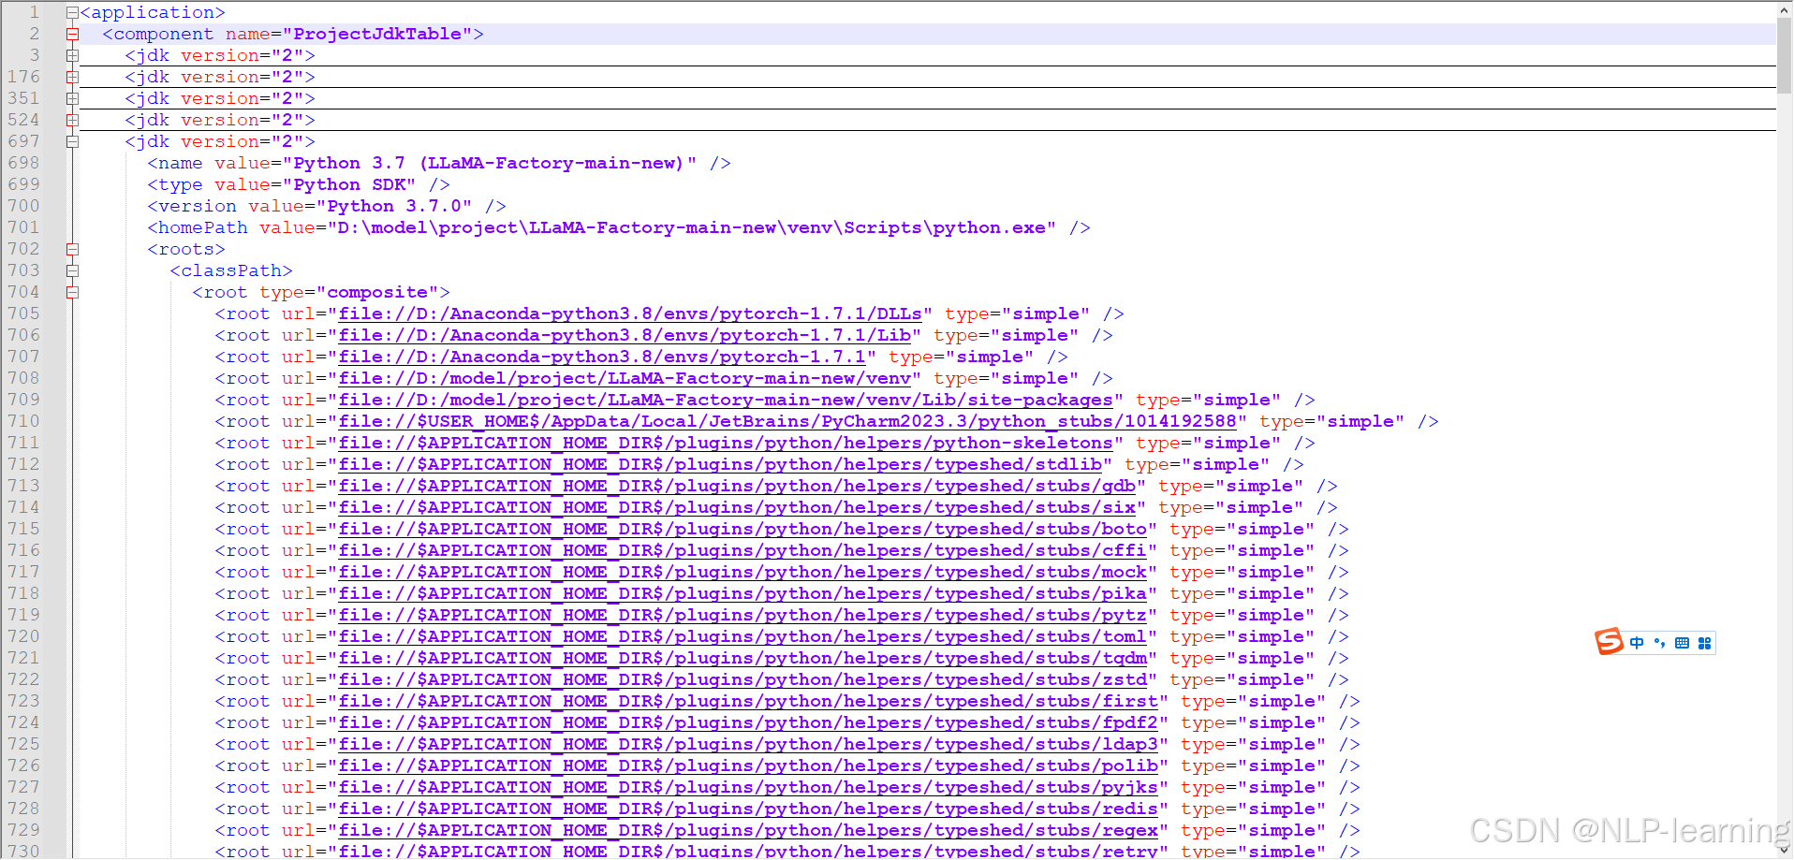The height and width of the screenshot is (860, 1794).
Task: Expand the collapsed jdk node at line 351
Action: coord(72,98)
